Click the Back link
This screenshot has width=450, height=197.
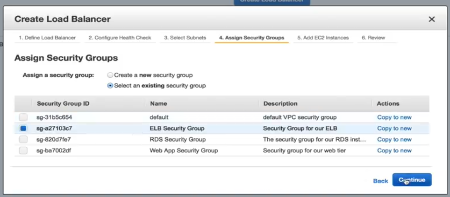pyautogui.click(x=380, y=181)
